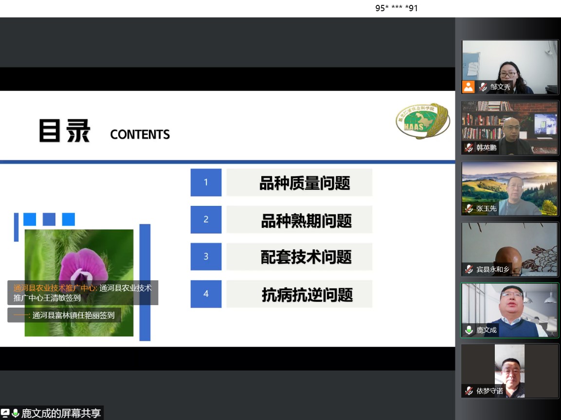The height and width of the screenshot is (420, 561).
Task: Click the blue number 4 box on slide
Action: point(206,294)
